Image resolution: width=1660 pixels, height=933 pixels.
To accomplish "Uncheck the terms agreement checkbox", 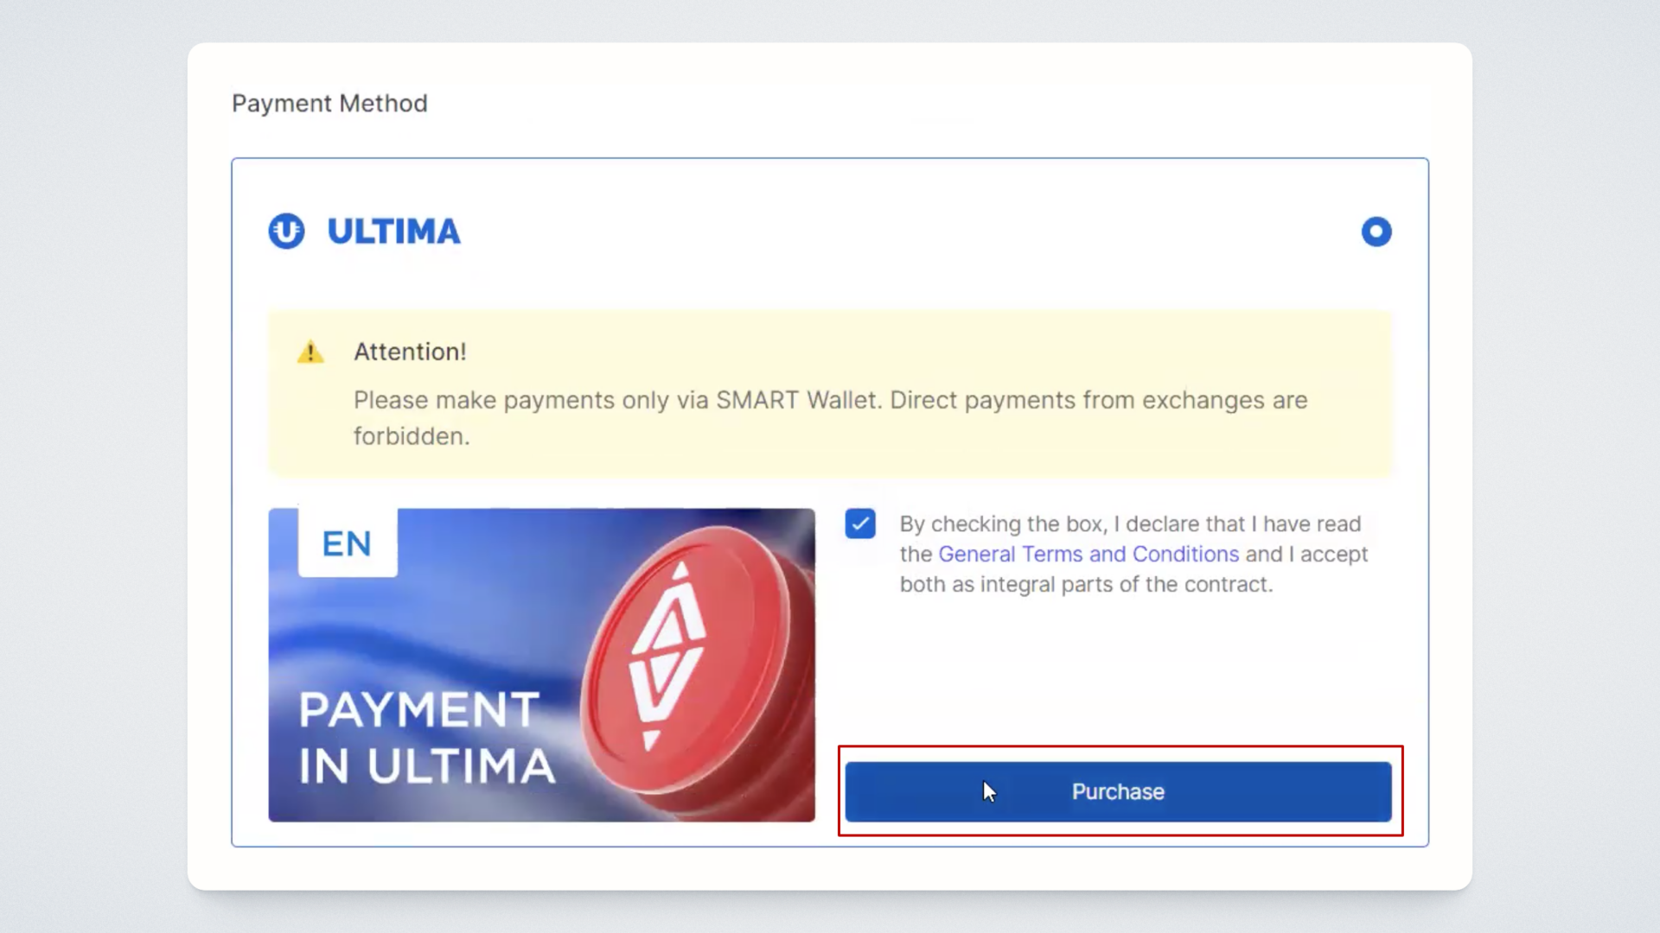I will click(860, 524).
